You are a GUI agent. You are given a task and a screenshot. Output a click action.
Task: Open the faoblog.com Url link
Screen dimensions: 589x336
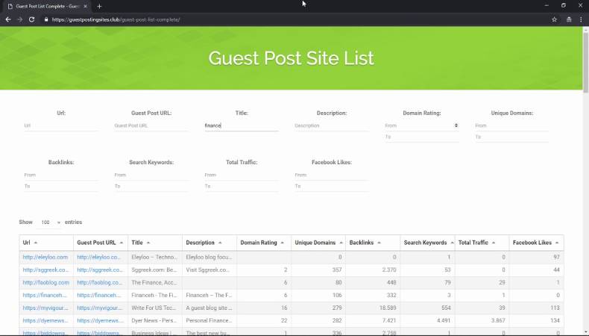pyautogui.click(x=45, y=282)
